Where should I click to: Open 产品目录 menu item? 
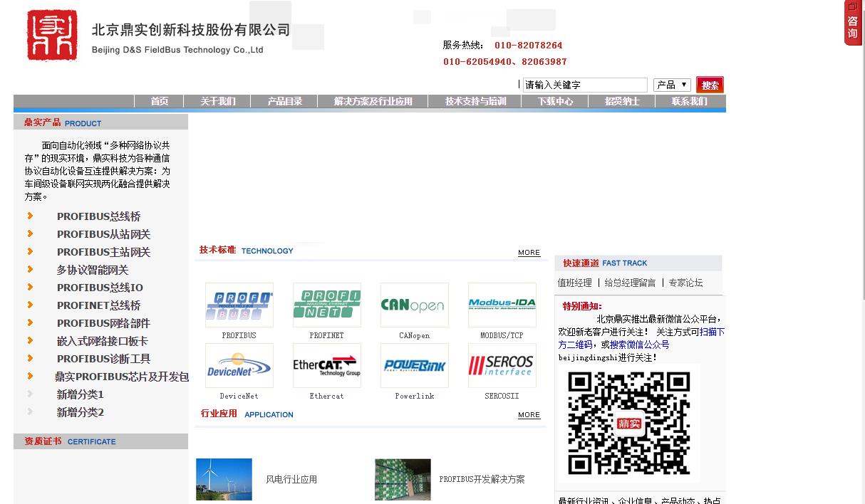[284, 102]
